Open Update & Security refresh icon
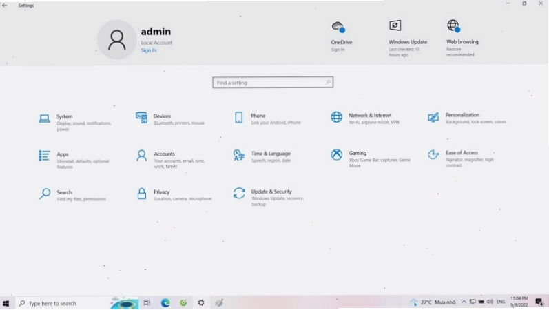This screenshot has width=549, height=310. tap(239, 193)
